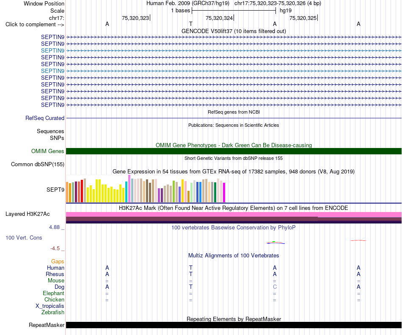The image size is (402, 335).
Task: Open the H3K27Ac Mark track title
Action: pyautogui.click(x=234, y=208)
